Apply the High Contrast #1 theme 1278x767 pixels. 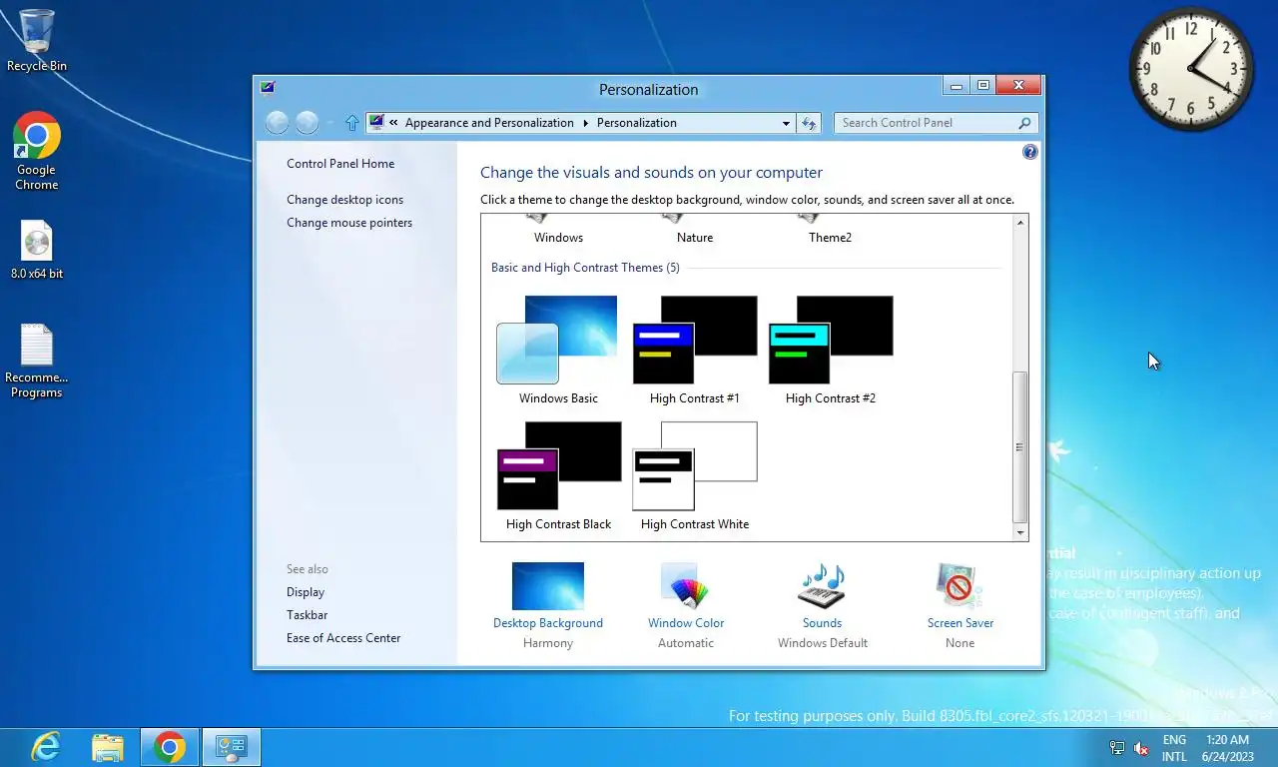click(x=695, y=350)
